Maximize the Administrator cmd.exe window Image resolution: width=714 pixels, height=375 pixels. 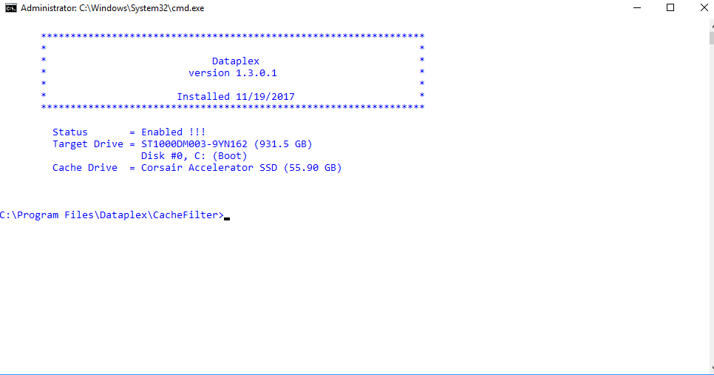click(670, 7)
